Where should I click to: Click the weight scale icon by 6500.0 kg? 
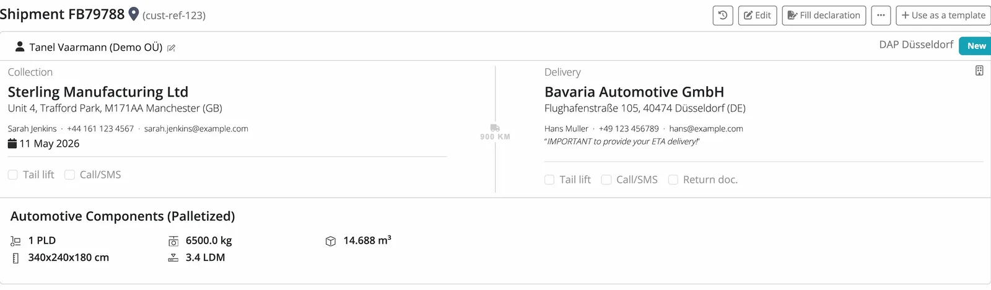point(173,241)
